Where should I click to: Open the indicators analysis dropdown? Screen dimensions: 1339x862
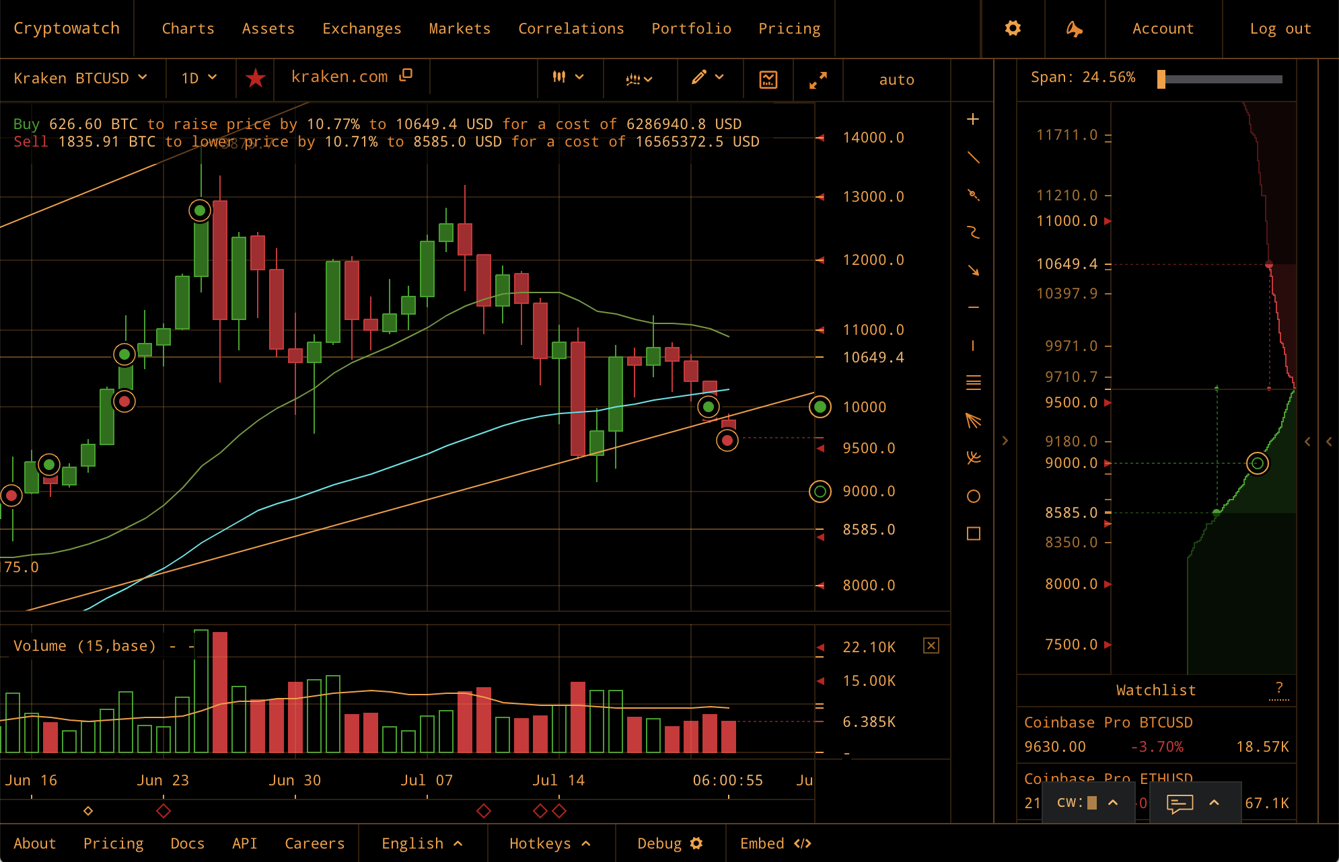pyautogui.click(x=639, y=79)
